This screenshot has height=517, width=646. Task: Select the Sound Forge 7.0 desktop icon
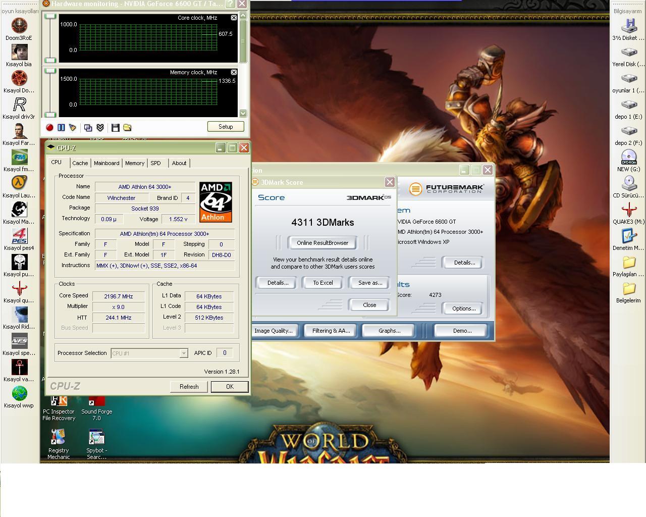point(96,407)
